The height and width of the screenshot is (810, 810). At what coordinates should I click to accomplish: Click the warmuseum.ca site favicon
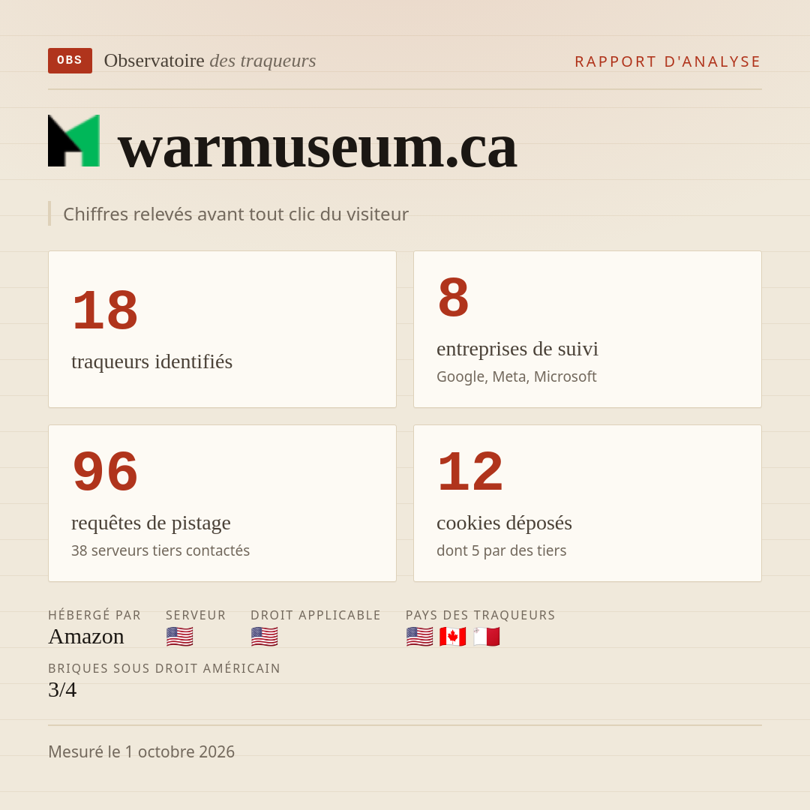pyautogui.click(x=73, y=140)
